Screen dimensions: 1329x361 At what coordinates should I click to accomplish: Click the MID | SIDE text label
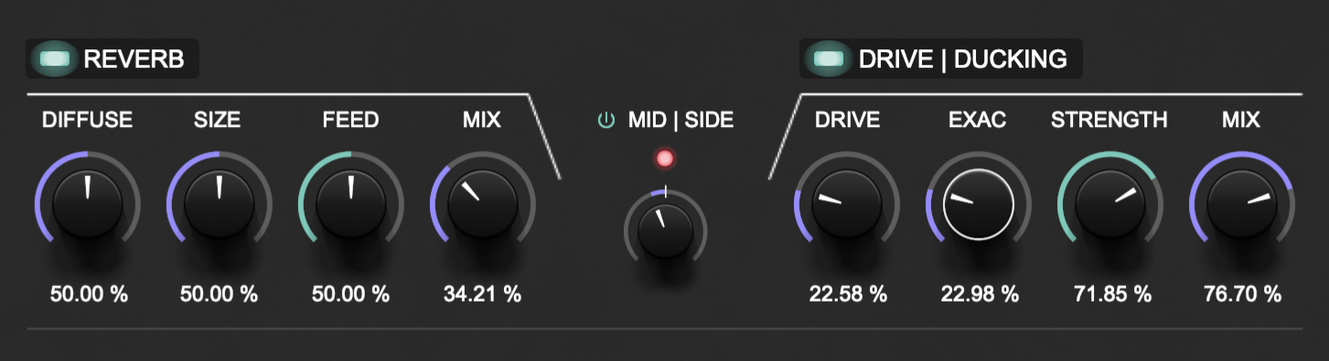[x=681, y=120]
